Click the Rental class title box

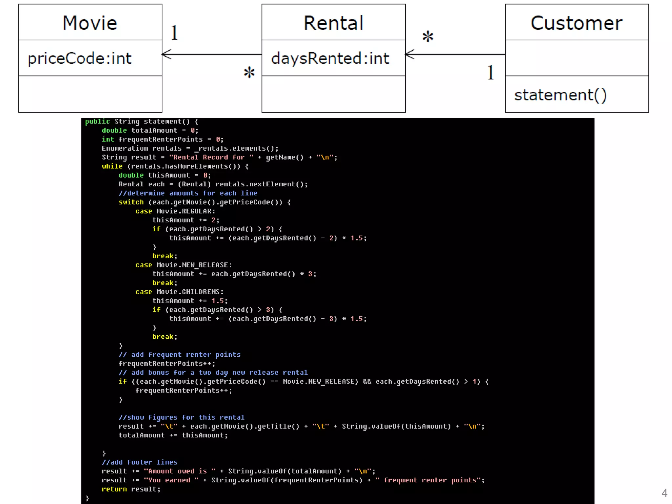pyautogui.click(x=333, y=23)
